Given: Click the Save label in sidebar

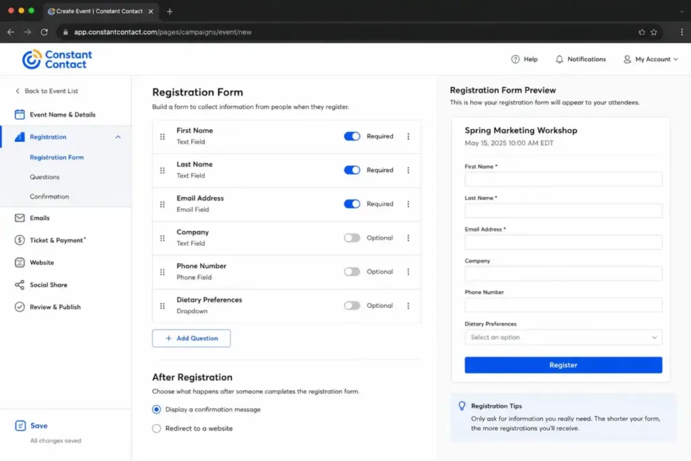Looking at the screenshot, I should pos(38,425).
